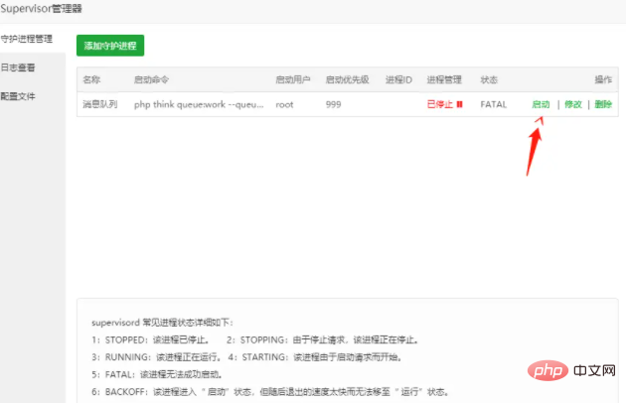Click the 状态 column header
The width and height of the screenshot is (626, 403).
[489, 79]
